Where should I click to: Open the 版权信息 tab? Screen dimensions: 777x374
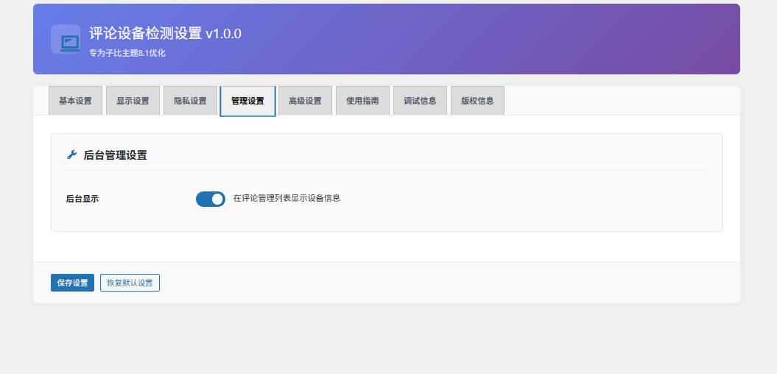tap(477, 101)
